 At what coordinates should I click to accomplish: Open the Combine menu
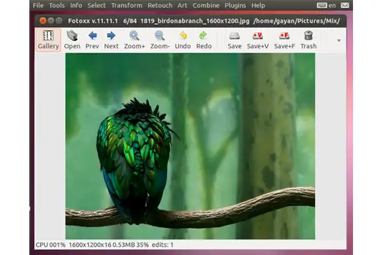click(206, 5)
